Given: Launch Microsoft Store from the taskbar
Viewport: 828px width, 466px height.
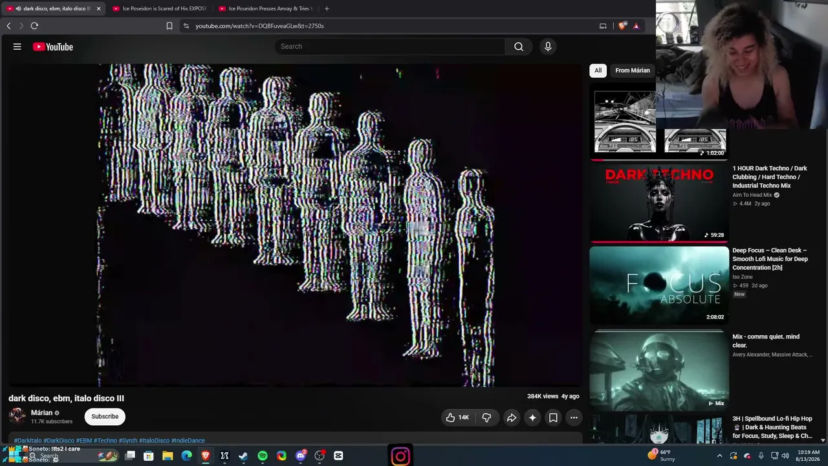Looking at the screenshot, I should click(149, 456).
